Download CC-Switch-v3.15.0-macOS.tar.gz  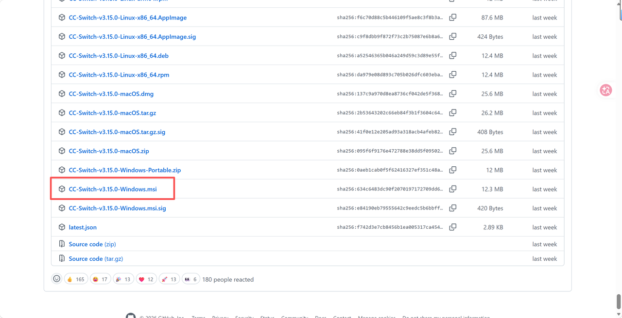click(x=112, y=113)
